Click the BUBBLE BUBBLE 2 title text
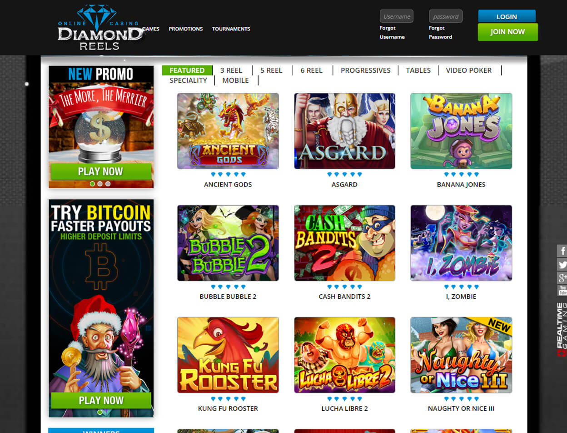The width and height of the screenshot is (567, 433). (x=228, y=297)
